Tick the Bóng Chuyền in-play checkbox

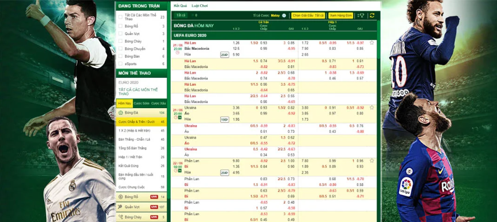coord(120,49)
